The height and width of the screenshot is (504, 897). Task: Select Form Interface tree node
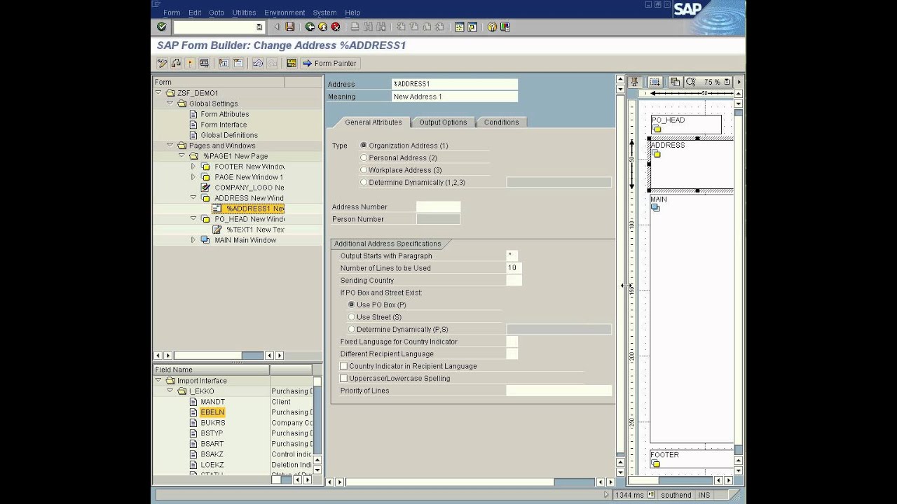(x=224, y=125)
